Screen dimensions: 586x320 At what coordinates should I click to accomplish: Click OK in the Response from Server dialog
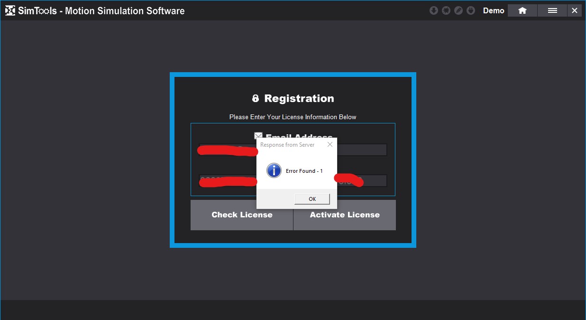pos(312,199)
